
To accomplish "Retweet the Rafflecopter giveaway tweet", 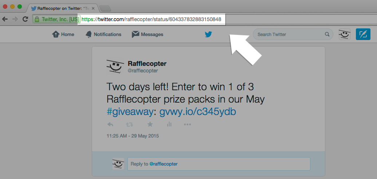I will (x=130, y=124).
